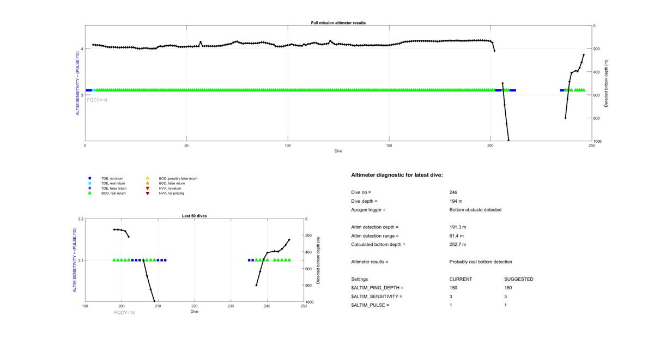Click the 'Apogee trigger =' label
The height and width of the screenshot is (339, 654).
[x=368, y=210]
